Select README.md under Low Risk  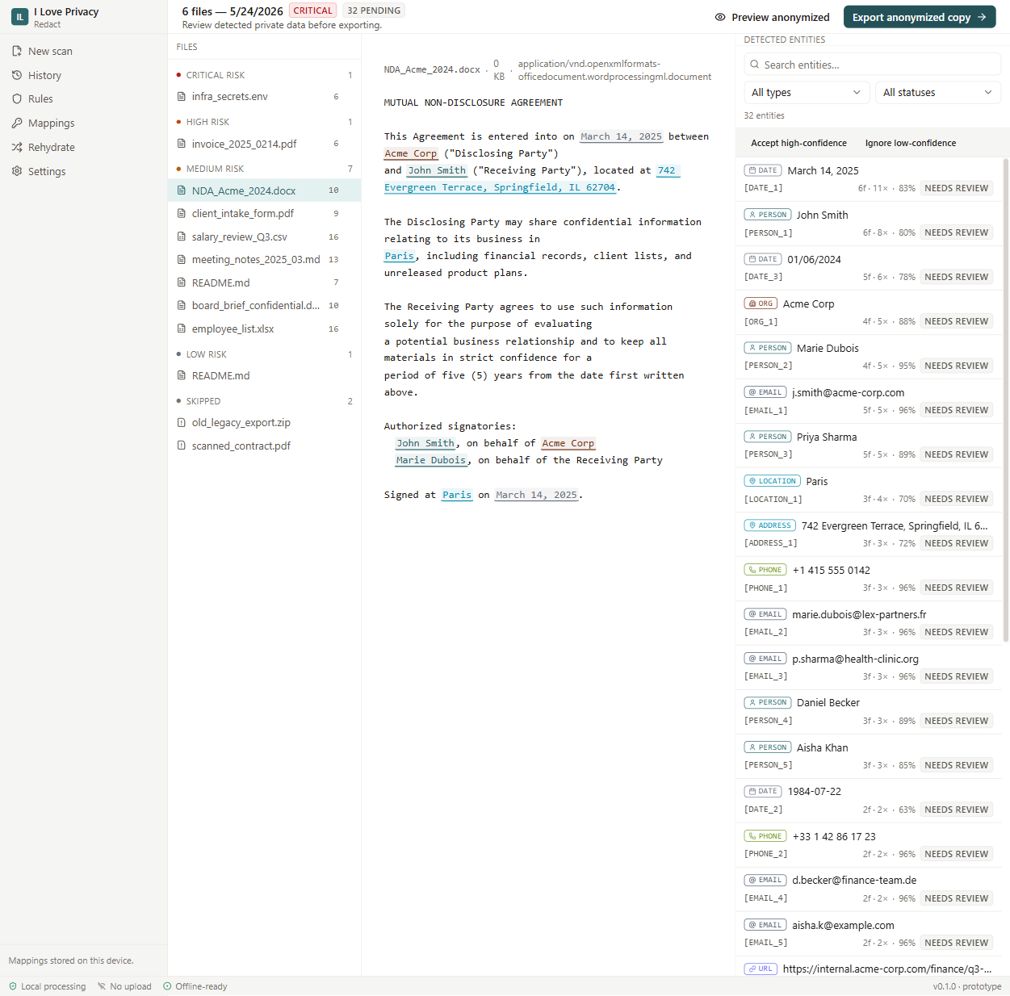click(264, 375)
